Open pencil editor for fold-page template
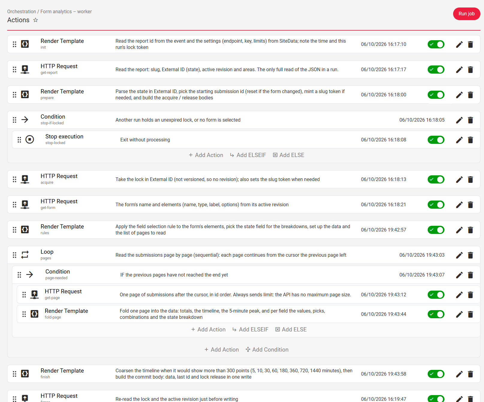Viewport: 484px width, 402px height. coord(459,314)
